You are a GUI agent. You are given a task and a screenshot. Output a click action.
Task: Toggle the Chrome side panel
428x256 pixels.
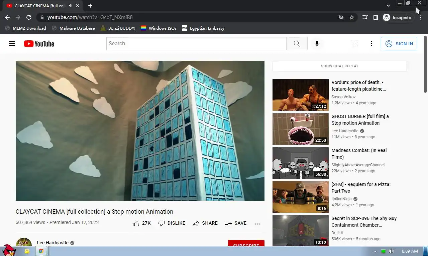(376, 17)
